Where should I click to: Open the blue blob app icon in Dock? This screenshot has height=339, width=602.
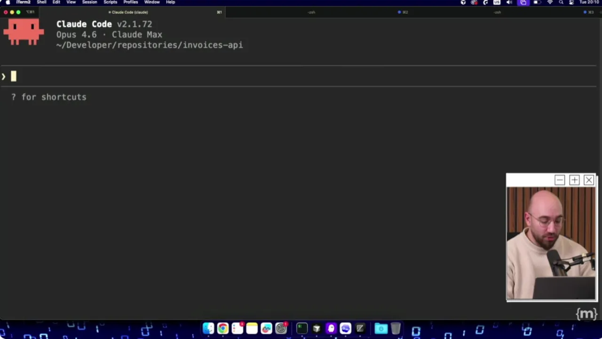click(346, 328)
